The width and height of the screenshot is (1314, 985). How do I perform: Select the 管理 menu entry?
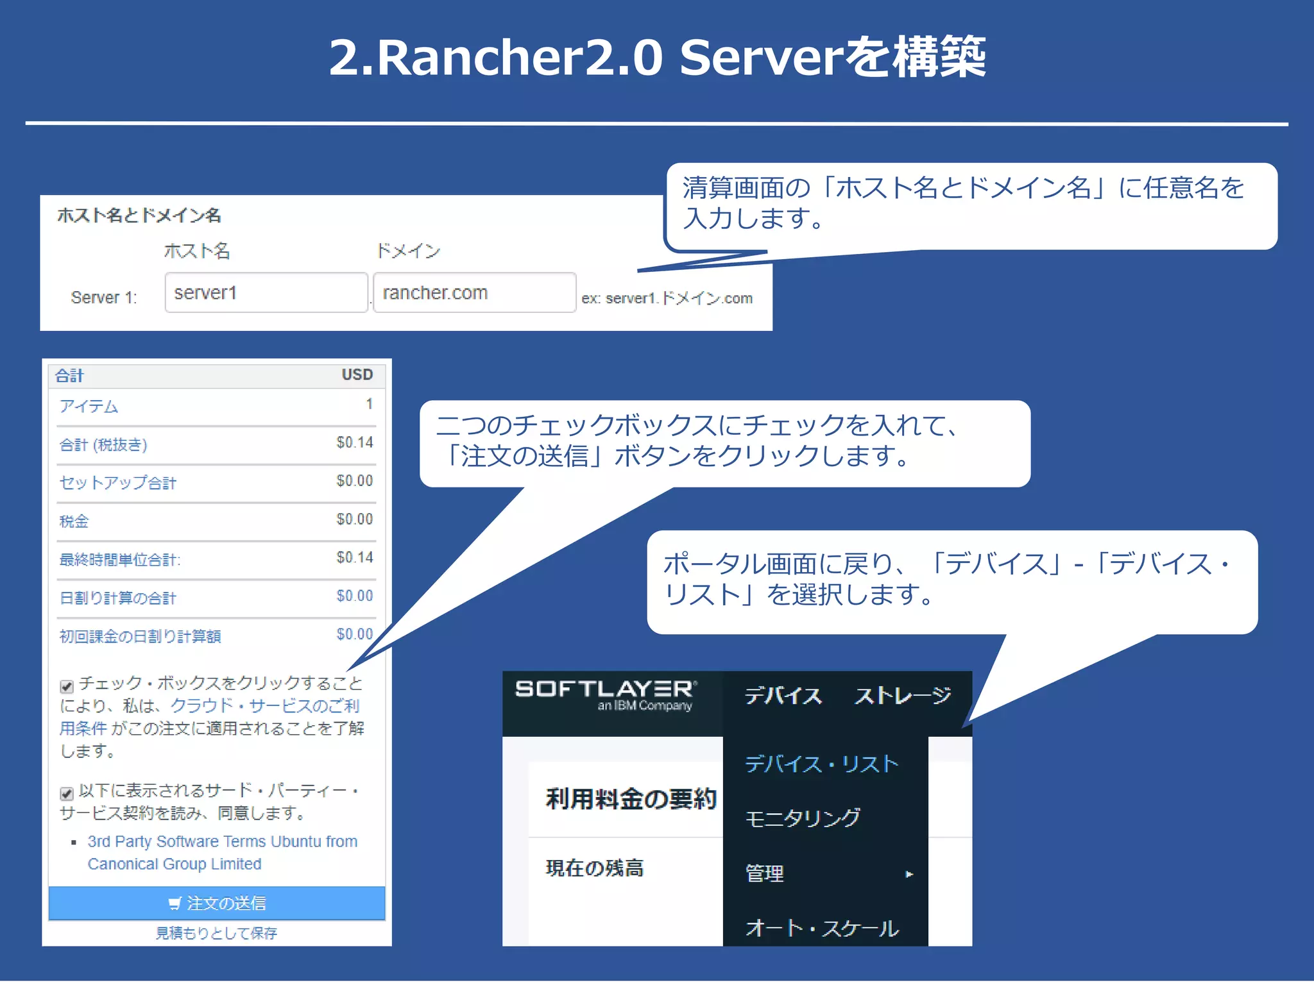click(765, 873)
